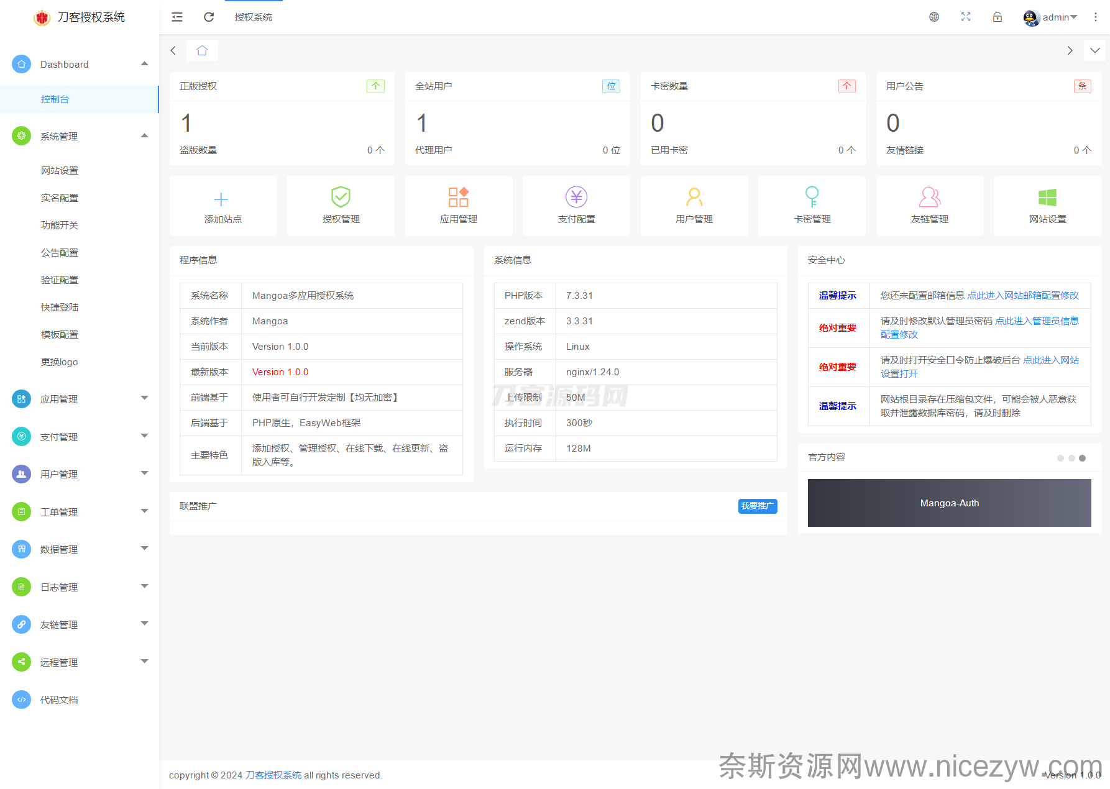Expand the 日志管理 sidebar menu
Screen dimensions: 1110x789
point(80,587)
